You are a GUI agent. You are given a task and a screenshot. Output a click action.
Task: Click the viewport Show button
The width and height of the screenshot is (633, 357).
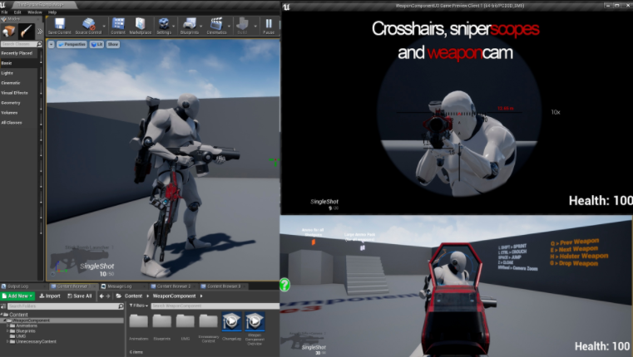[113, 44]
